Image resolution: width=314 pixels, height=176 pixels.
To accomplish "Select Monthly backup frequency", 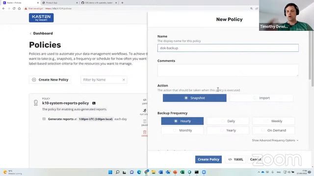I will tap(182, 131).
